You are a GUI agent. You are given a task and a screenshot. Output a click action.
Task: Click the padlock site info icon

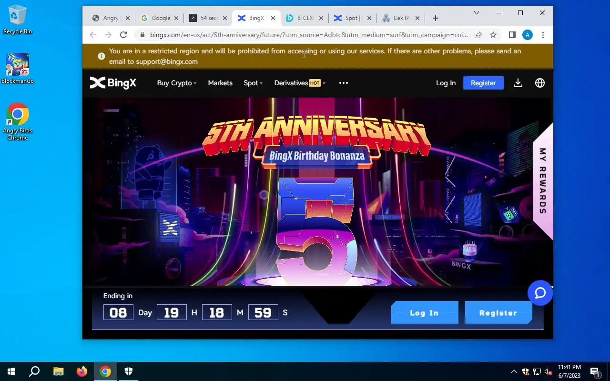[x=142, y=35]
